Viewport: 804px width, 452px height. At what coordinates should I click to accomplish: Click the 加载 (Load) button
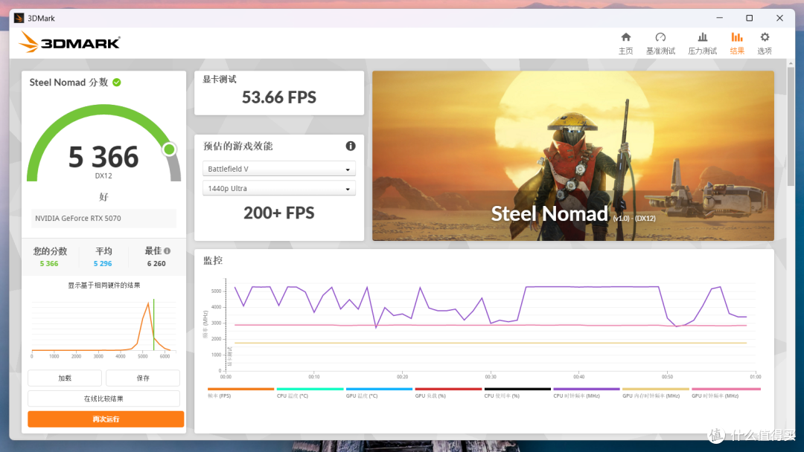point(65,378)
